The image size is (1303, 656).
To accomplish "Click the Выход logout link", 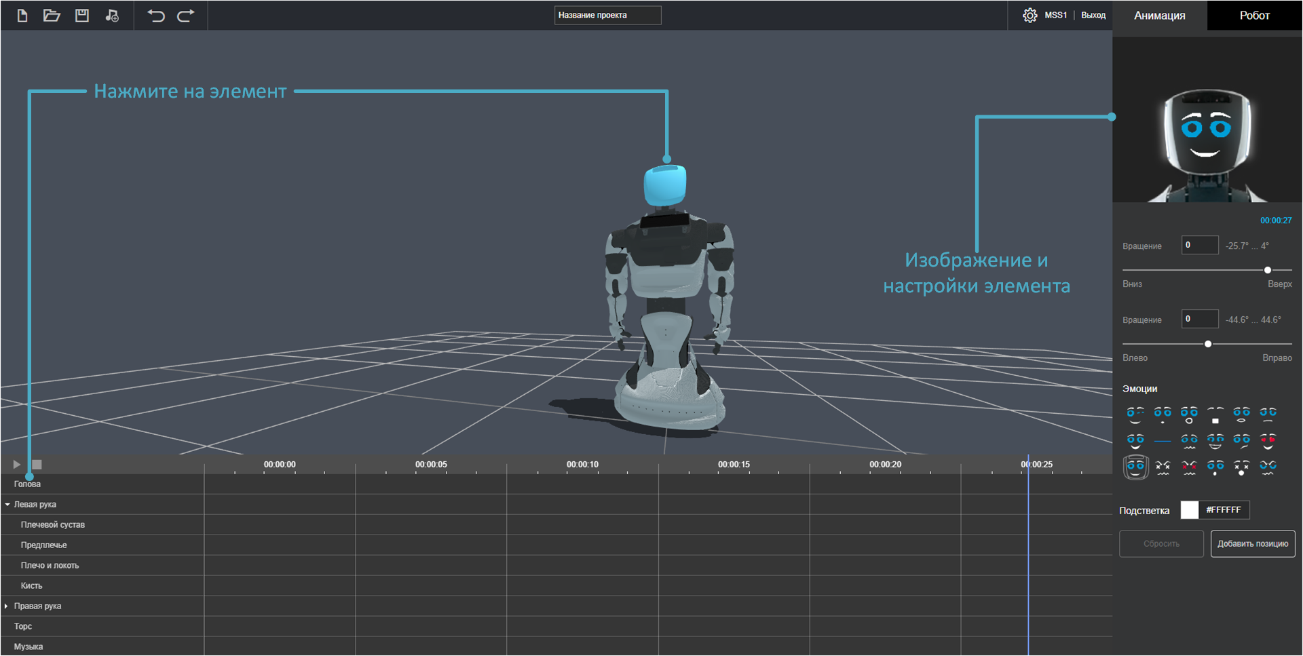I will pos(1093,16).
